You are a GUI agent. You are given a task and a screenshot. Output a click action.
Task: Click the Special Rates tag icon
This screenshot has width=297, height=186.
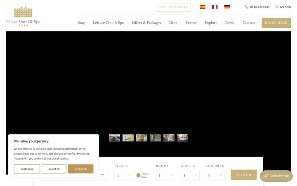[x=138, y=175]
